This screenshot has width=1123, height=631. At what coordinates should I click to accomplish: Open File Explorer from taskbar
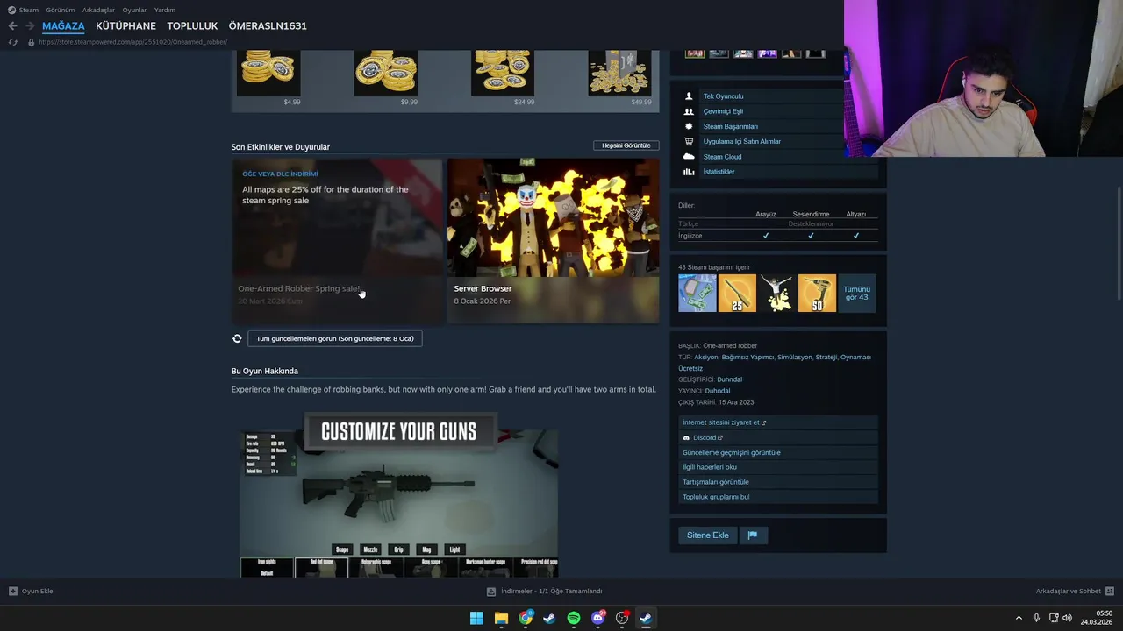(501, 618)
